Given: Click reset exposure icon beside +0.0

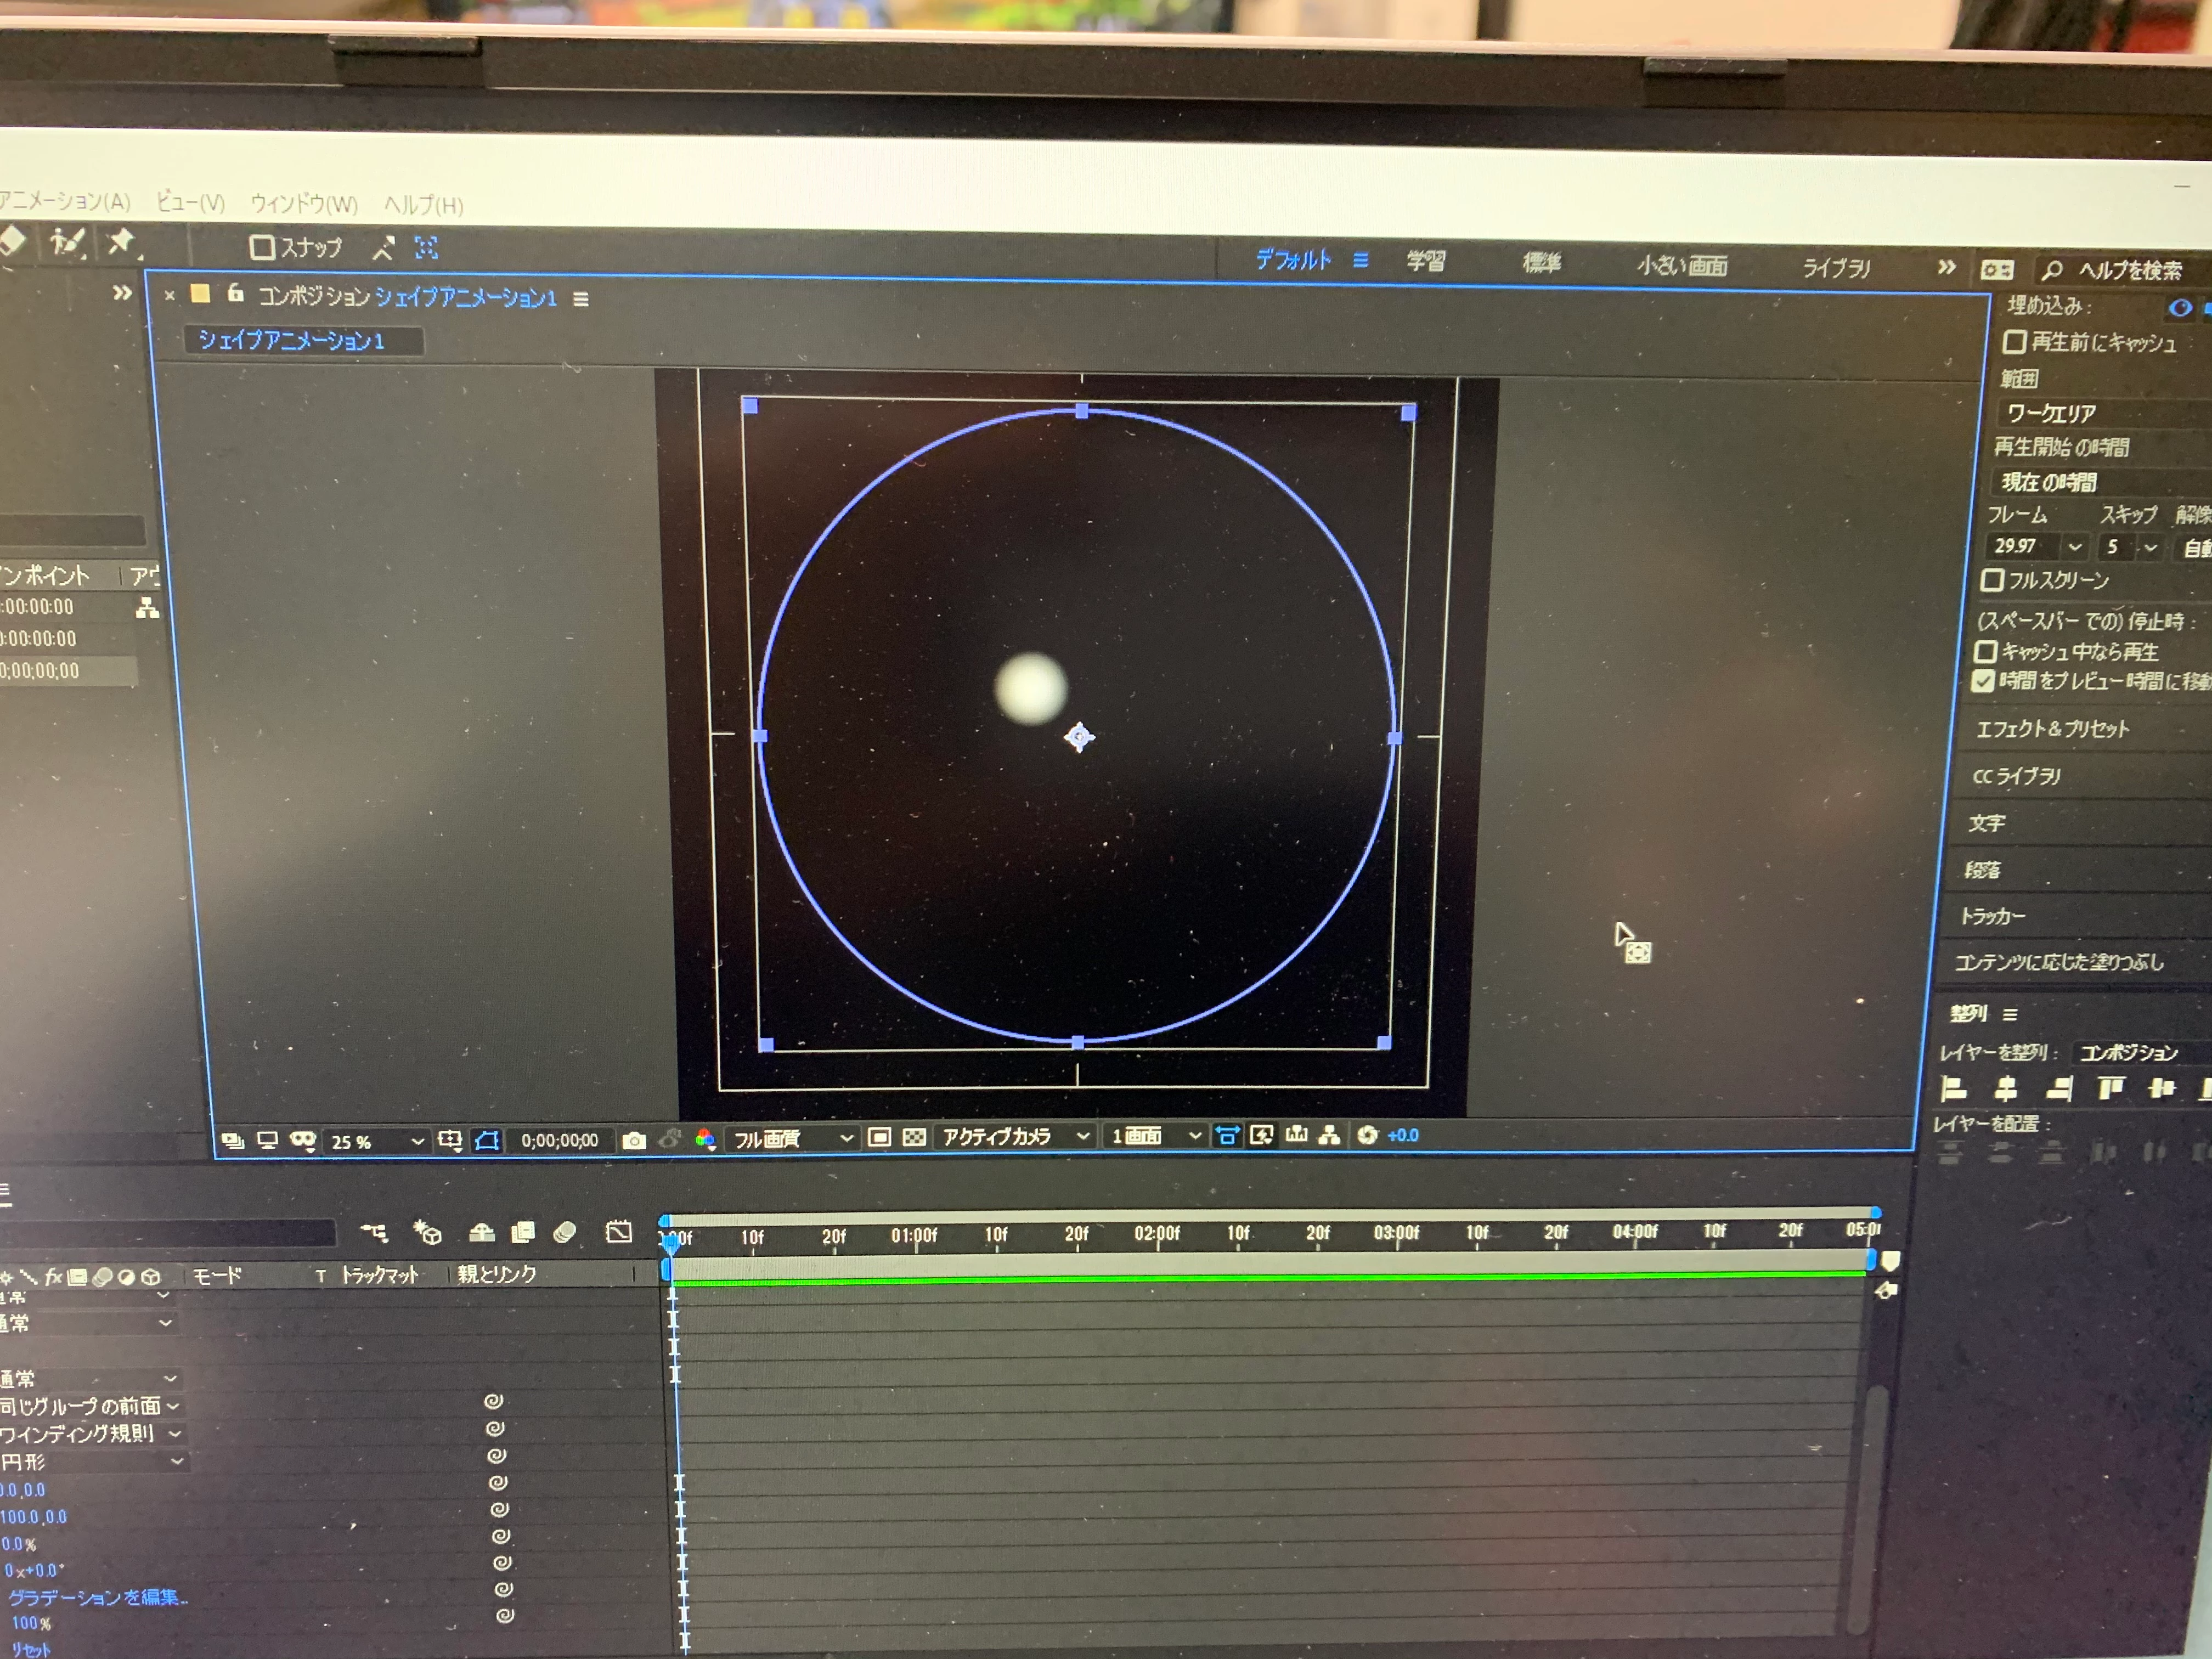Looking at the screenshot, I should [1367, 1135].
